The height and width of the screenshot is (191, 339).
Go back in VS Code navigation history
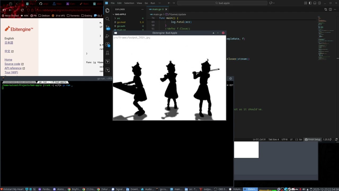(x=169, y=3)
